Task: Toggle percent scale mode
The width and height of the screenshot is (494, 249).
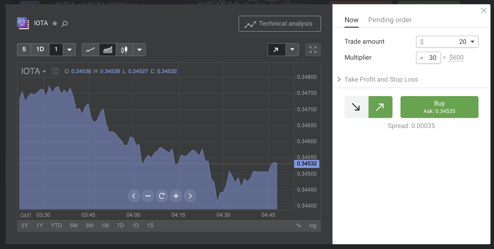Action: coord(298,226)
